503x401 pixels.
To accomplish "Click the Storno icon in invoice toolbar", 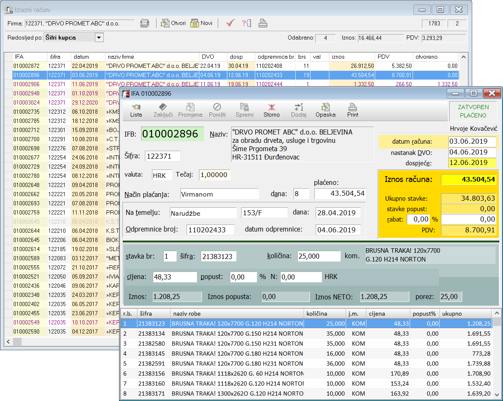I will 271,110.
